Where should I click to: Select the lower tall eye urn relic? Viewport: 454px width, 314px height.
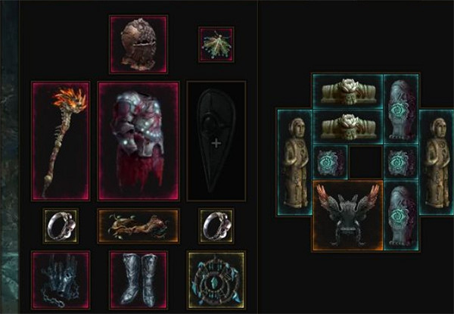click(401, 216)
